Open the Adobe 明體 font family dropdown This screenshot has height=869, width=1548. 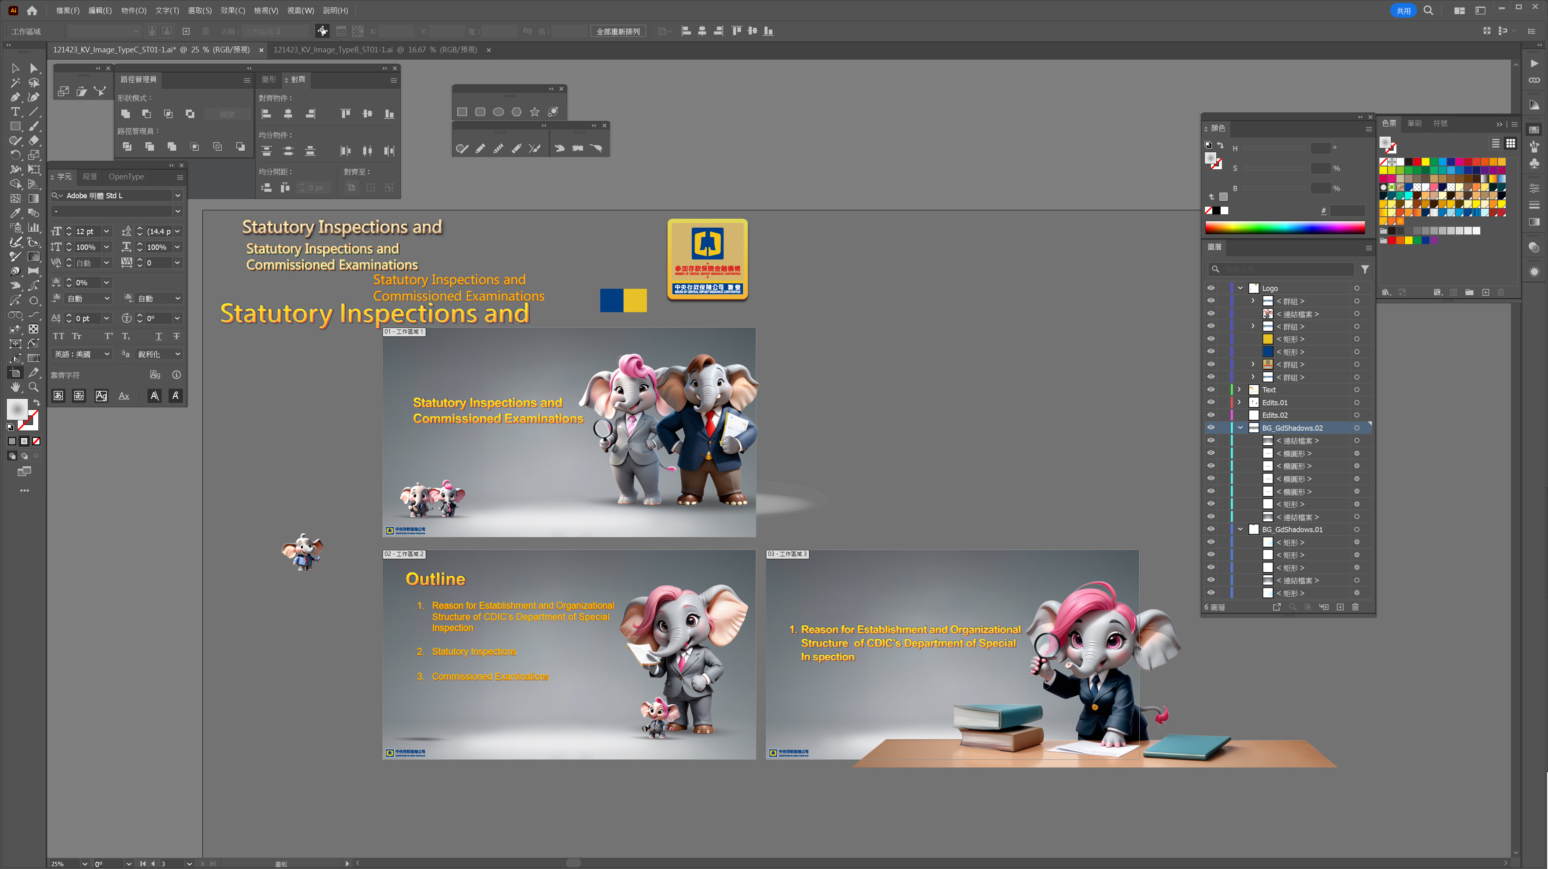coord(177,196)
